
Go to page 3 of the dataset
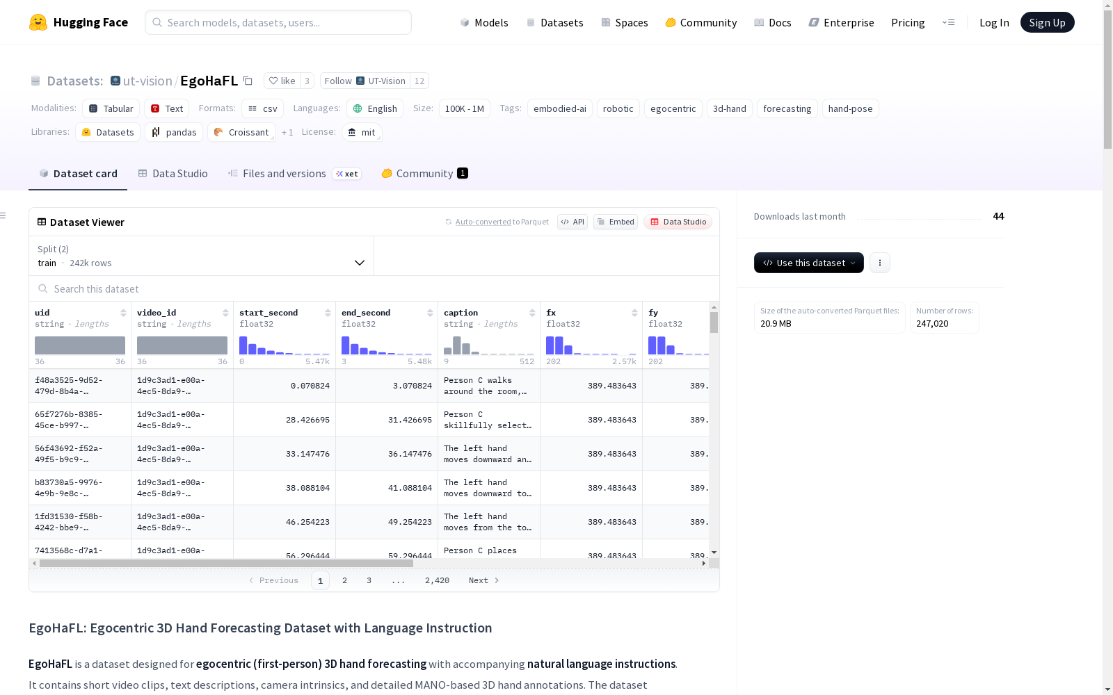369,580
